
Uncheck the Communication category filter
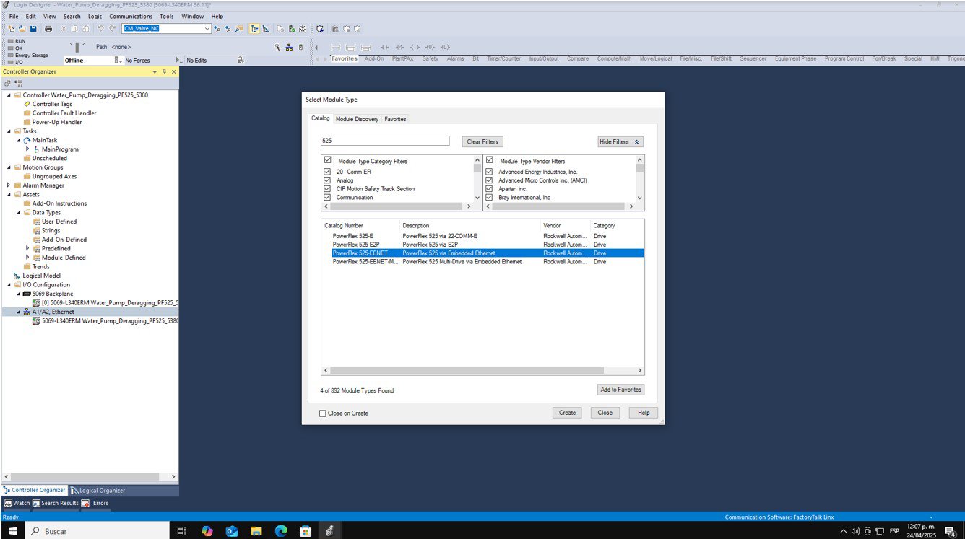[328, 197]
